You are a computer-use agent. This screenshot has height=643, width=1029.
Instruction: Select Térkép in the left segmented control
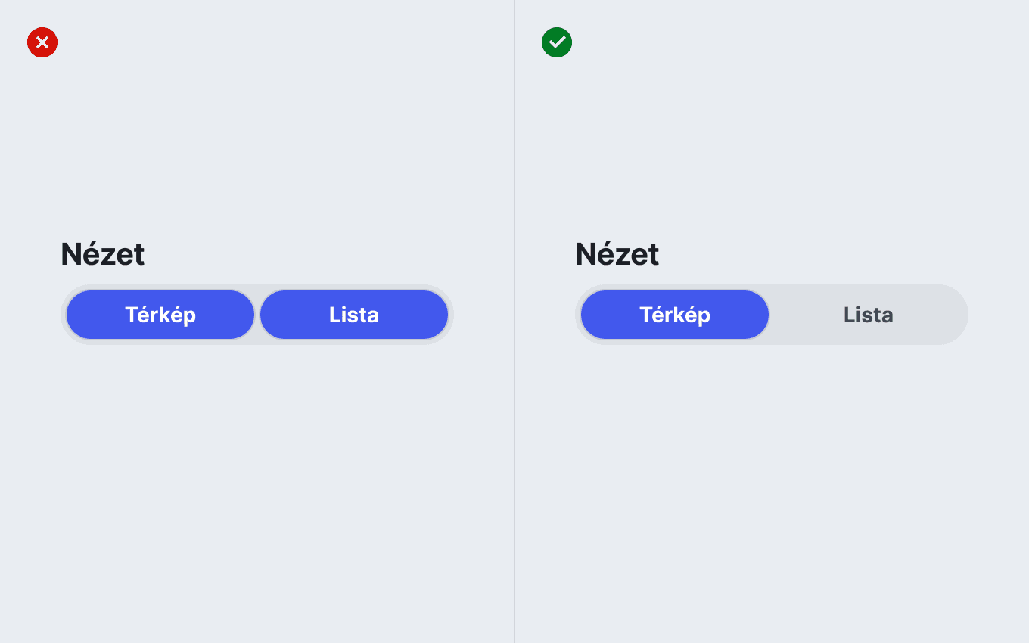[160, 315]
